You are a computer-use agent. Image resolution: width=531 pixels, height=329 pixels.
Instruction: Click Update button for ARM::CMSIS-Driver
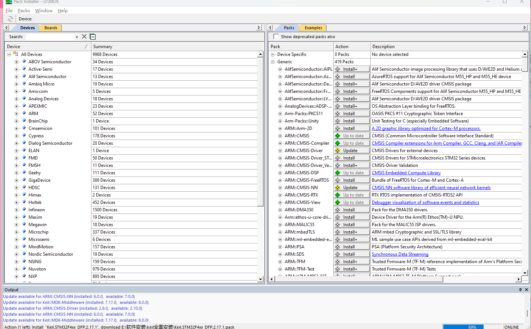click(352, 151)
